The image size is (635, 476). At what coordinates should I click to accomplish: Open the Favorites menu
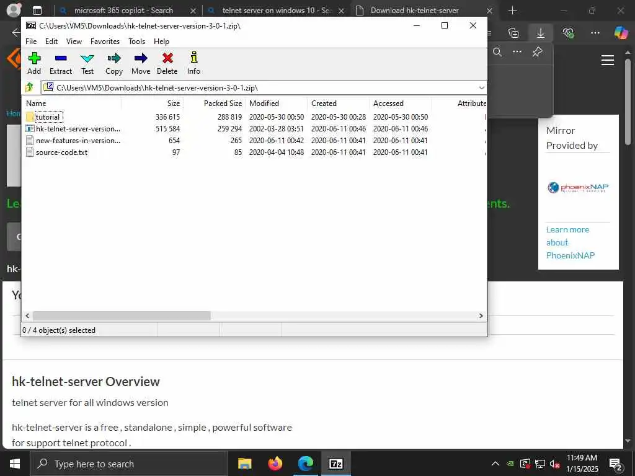105,42
